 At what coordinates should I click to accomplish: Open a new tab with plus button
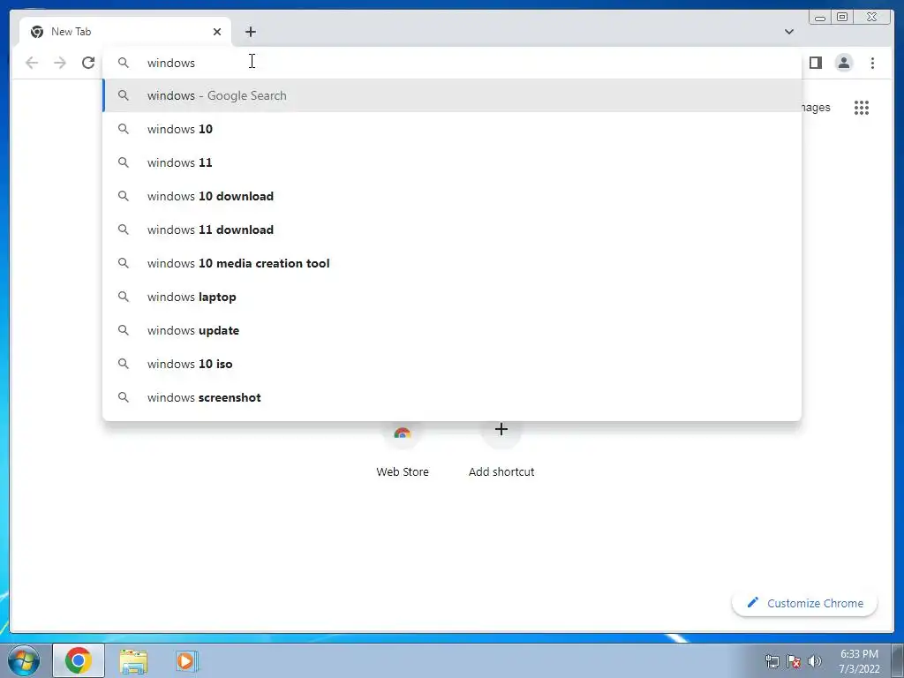click(250, 32)
